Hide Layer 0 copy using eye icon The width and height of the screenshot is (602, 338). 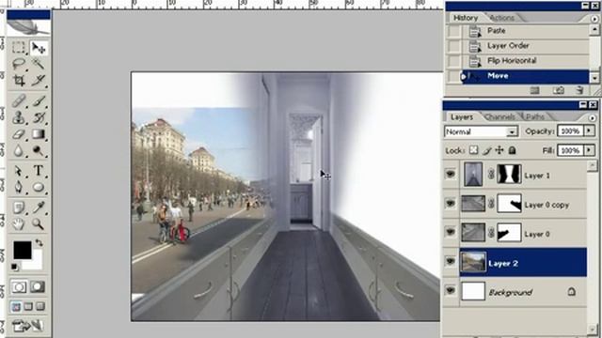(x=450, y=204)
